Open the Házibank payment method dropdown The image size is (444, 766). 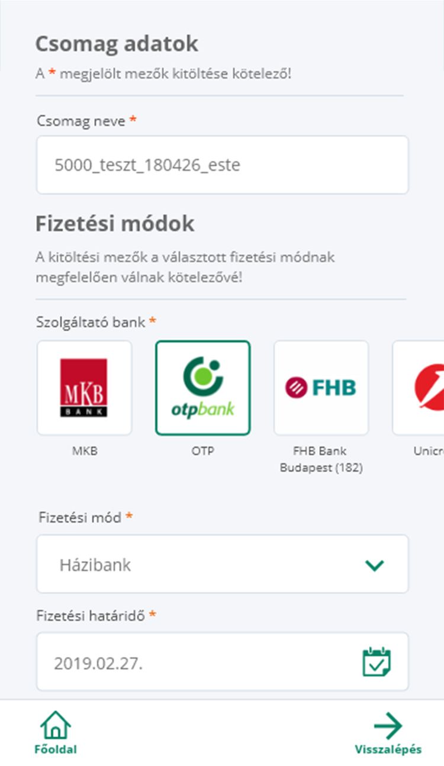[223, 564]
